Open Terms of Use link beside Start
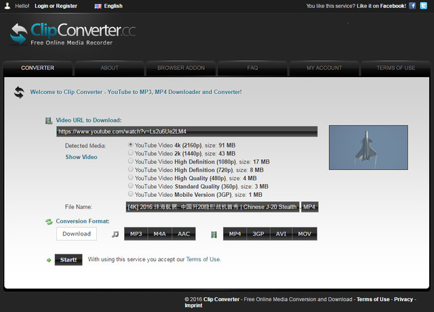Image resolution: width=434 pixels, height=312 pixels. (x=203, y=259)
